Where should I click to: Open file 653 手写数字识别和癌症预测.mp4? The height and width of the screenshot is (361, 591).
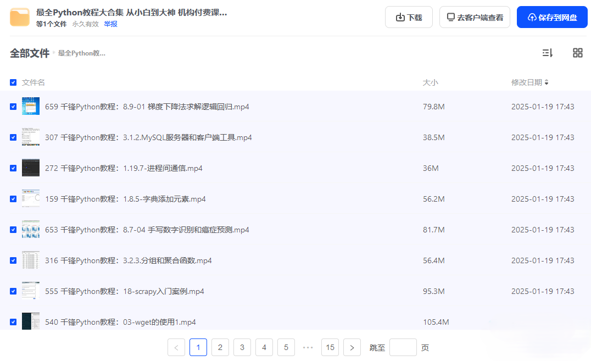click(147, 230)
